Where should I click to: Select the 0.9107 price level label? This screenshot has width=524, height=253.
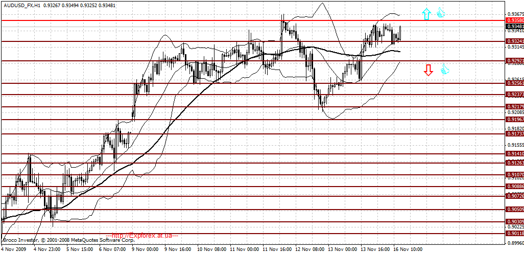pyautogui.click(x=515, y=175)
